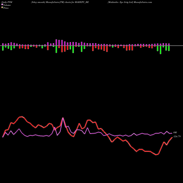Click the '(3day smooth) MunafaSutra(TM) charts for MAHEPC_BE' heading

pyautogui.click(x=60, y=2)
